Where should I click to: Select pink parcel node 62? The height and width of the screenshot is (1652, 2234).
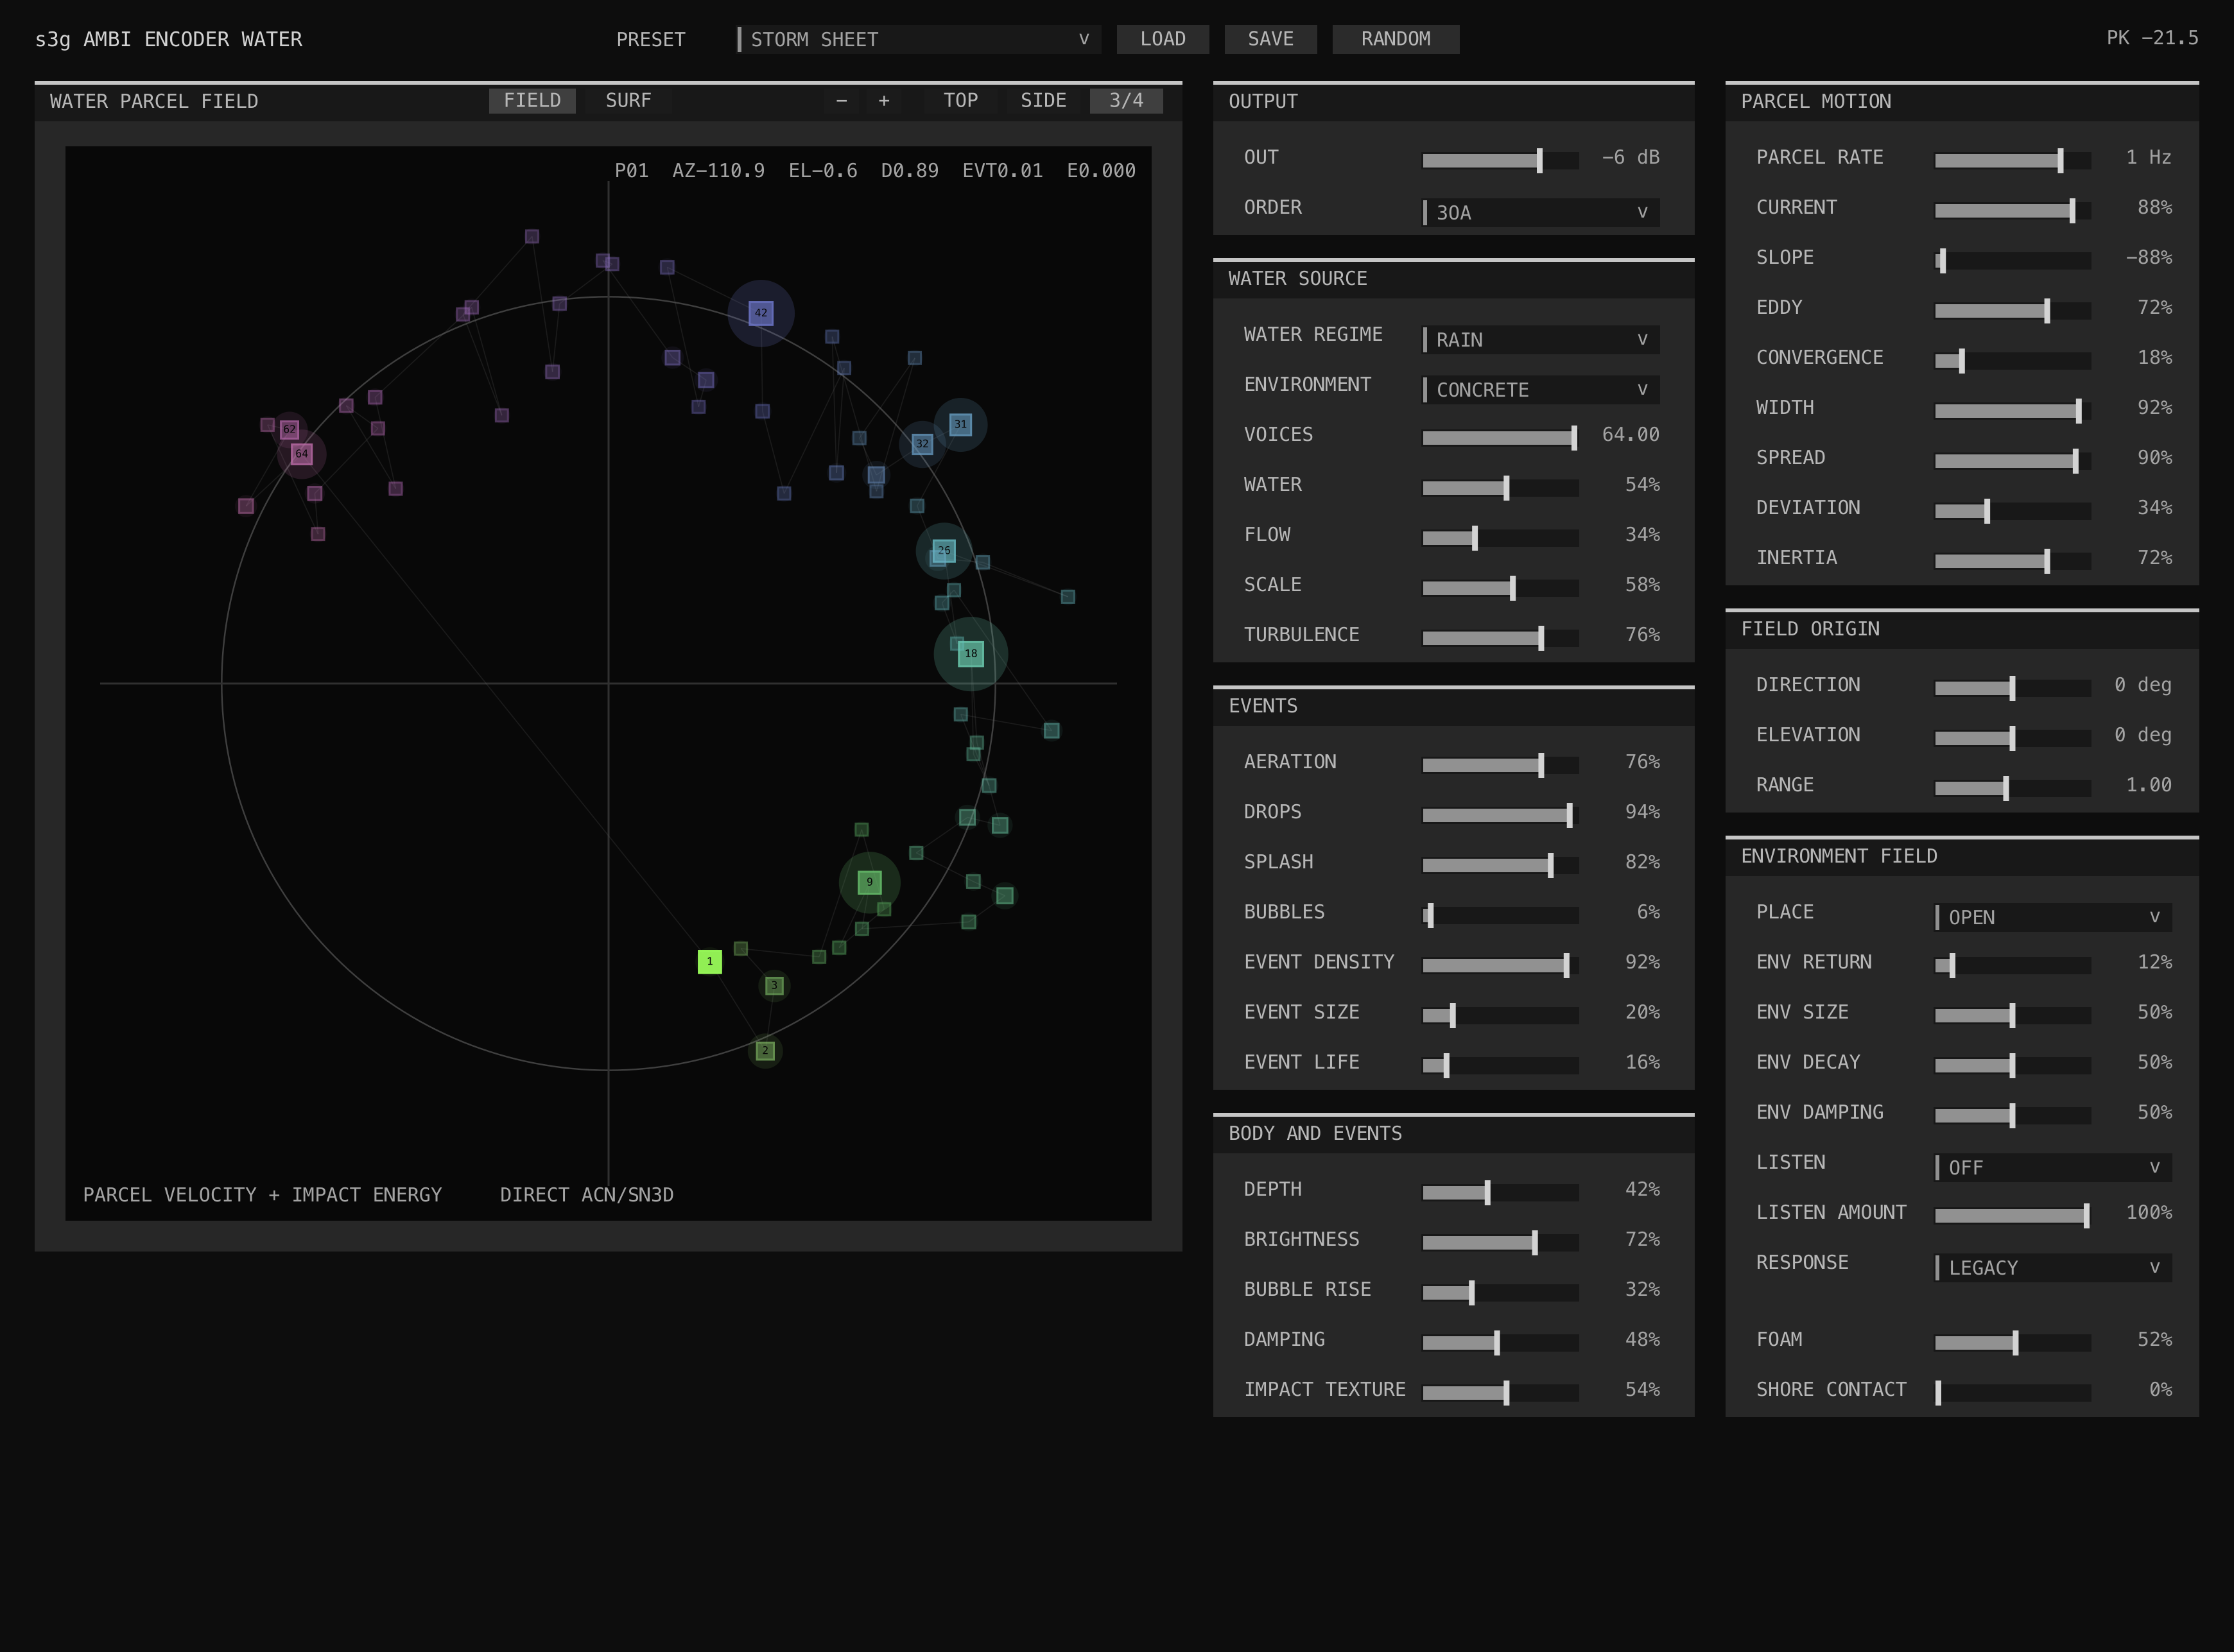pyautogui.click(x=289, y=430)
